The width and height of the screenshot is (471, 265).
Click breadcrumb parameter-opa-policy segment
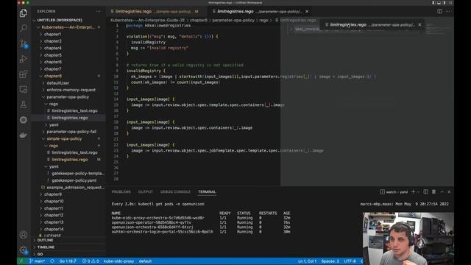(x=233, y=20)
